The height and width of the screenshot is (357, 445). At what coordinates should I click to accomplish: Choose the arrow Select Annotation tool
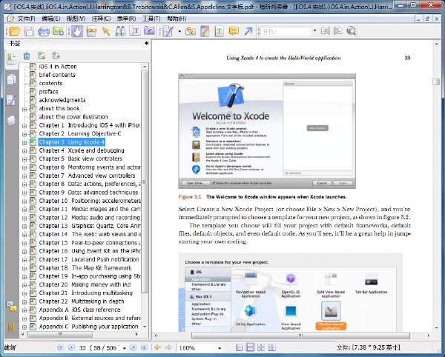pos(106,31)
